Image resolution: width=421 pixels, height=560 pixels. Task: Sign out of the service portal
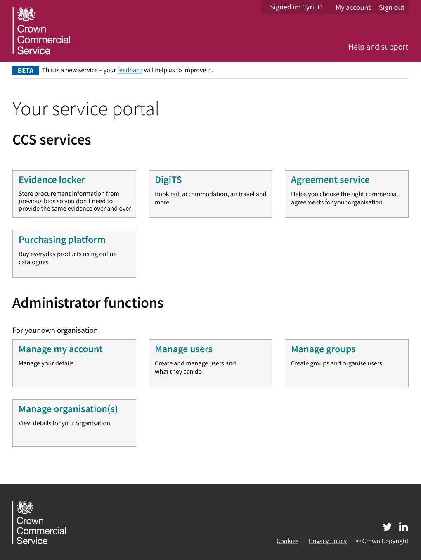(x=391, y=7)
